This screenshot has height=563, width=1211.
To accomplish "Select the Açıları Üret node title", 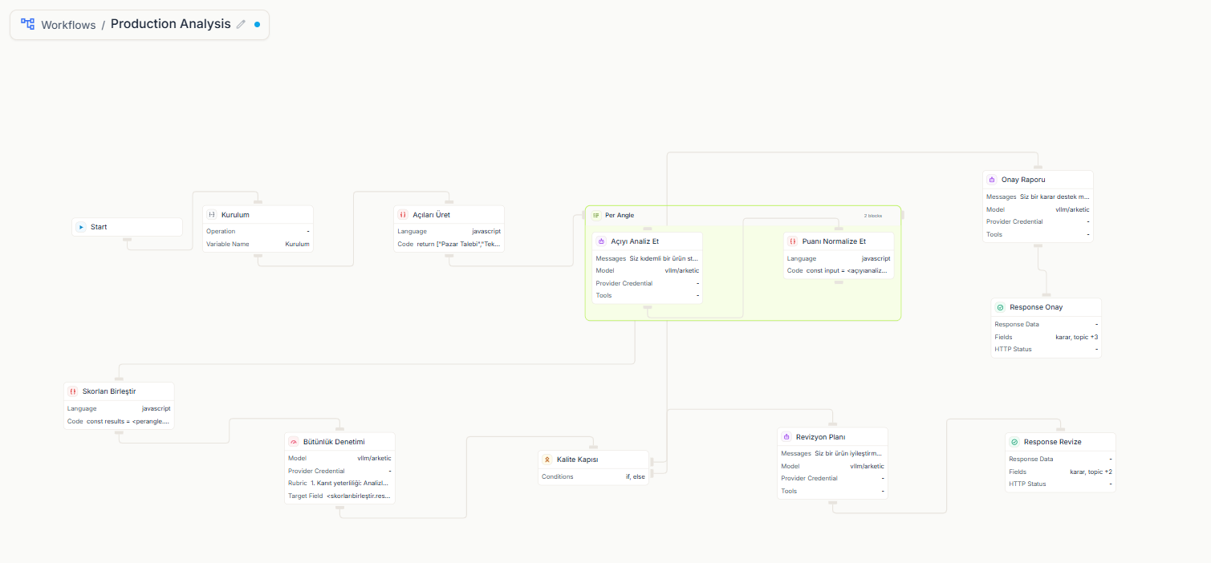I will click(x=431, y=215).
